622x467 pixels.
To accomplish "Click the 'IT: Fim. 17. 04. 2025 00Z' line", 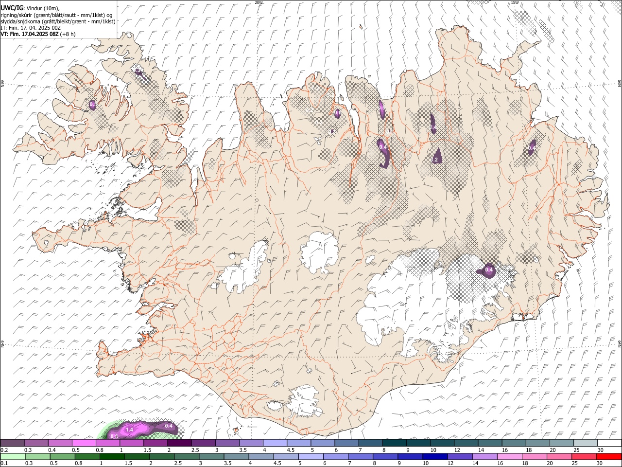I will 31,28.
